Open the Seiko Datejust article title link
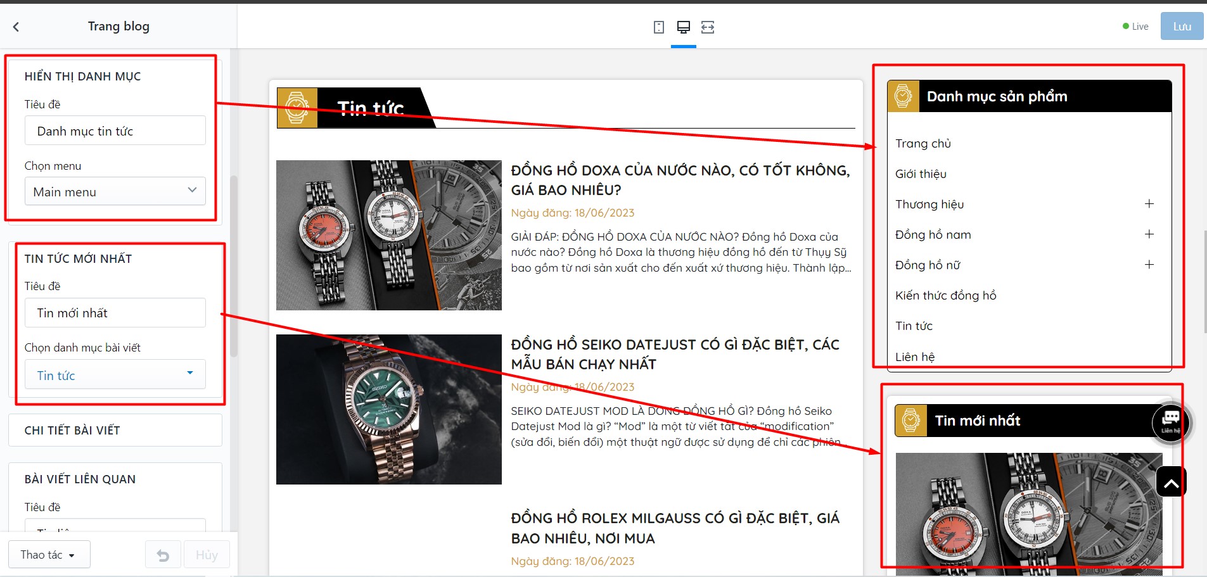 click(x=675, y=355)
